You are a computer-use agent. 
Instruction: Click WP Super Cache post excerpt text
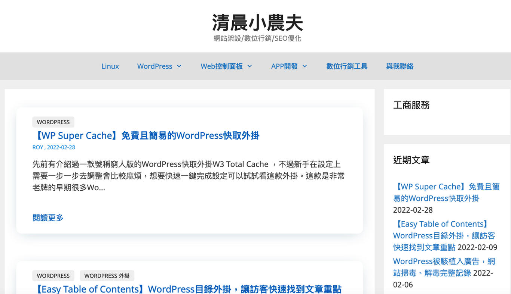click(x=189, y=176)
